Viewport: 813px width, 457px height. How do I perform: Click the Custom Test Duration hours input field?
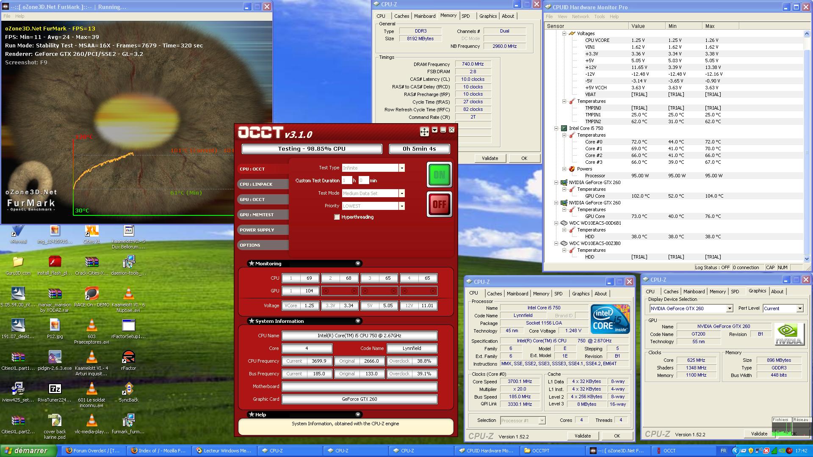(x=348, y=180)
